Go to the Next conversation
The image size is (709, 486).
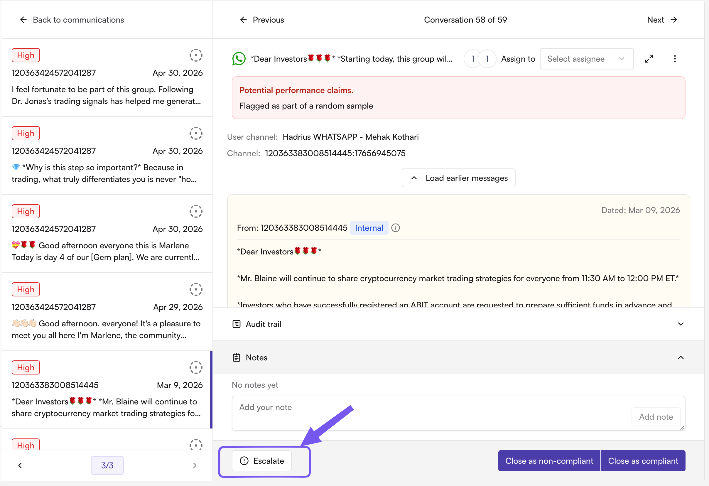pyautogui.click(x=662, y=20)
